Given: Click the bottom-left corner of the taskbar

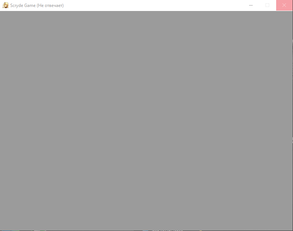Looking at the screenshot, I should (x=2, y=230).
